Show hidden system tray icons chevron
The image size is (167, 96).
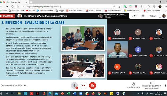tap(138, 93)
